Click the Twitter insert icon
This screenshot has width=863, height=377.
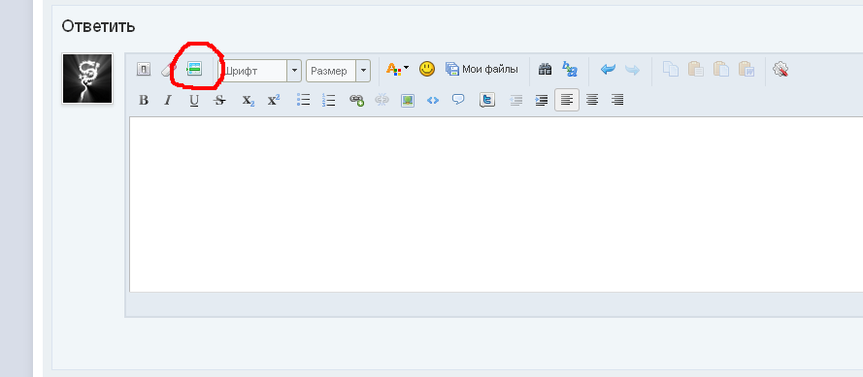pyautogui.click(x=487, y=100)
